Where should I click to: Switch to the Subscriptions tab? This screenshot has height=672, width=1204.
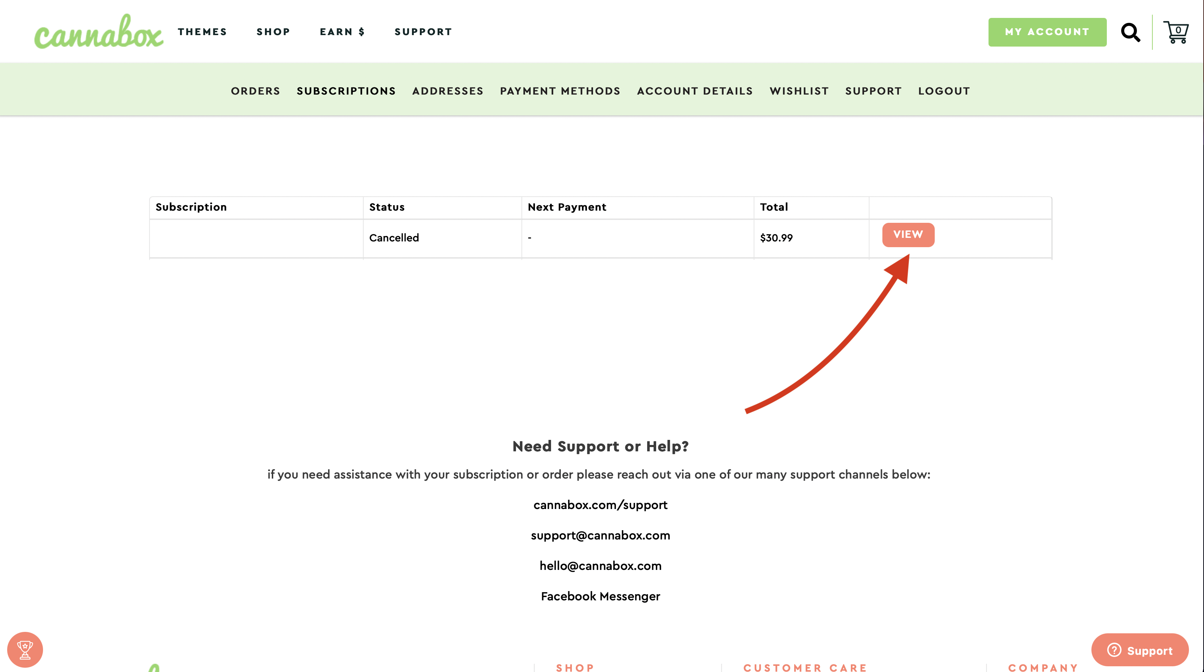point(346,91)
